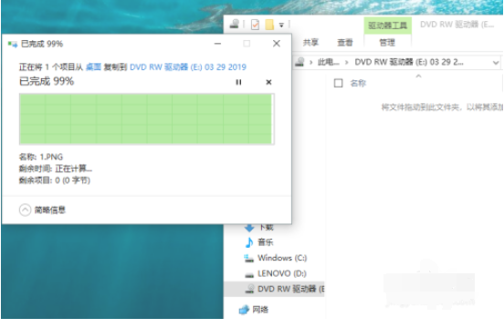Collapse details via the 简略信息 chevron
The height and width of the screenshot is (328, 504).
25,210
